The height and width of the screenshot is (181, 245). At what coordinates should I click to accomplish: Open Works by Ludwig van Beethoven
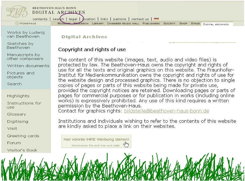click(x=26, y=34)
